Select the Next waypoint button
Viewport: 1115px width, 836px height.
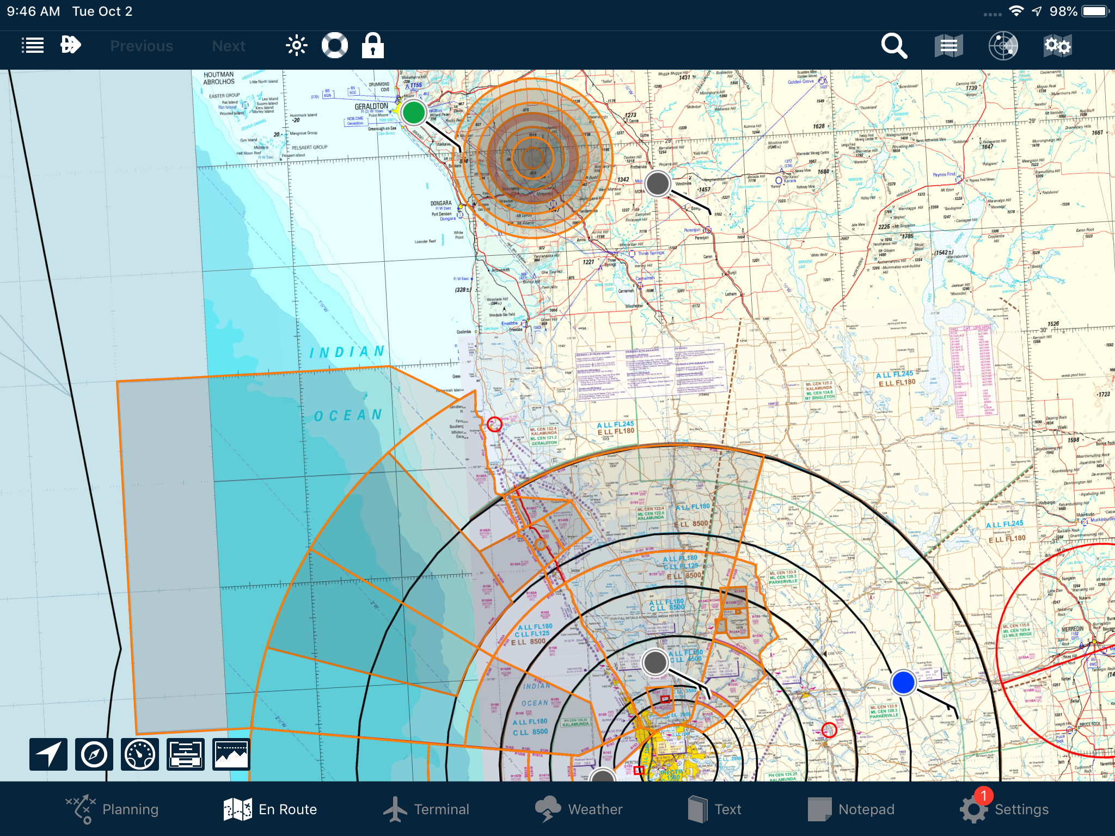coord(229,46)
